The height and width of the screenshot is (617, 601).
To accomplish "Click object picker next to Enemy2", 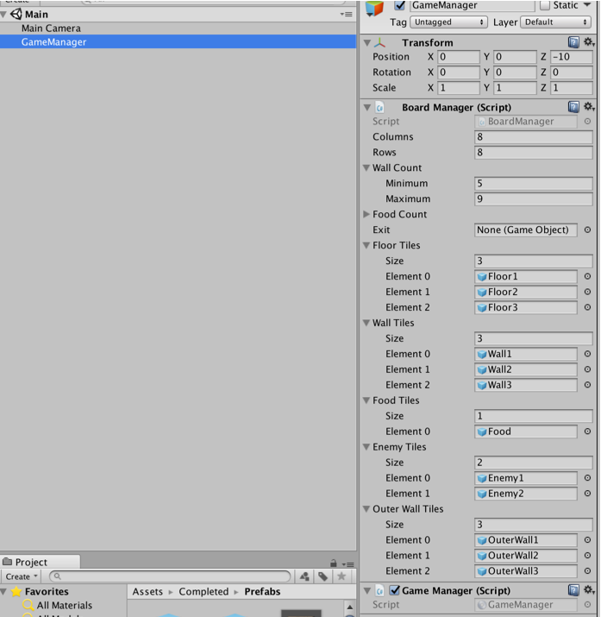I will click(x=587, y=494).
